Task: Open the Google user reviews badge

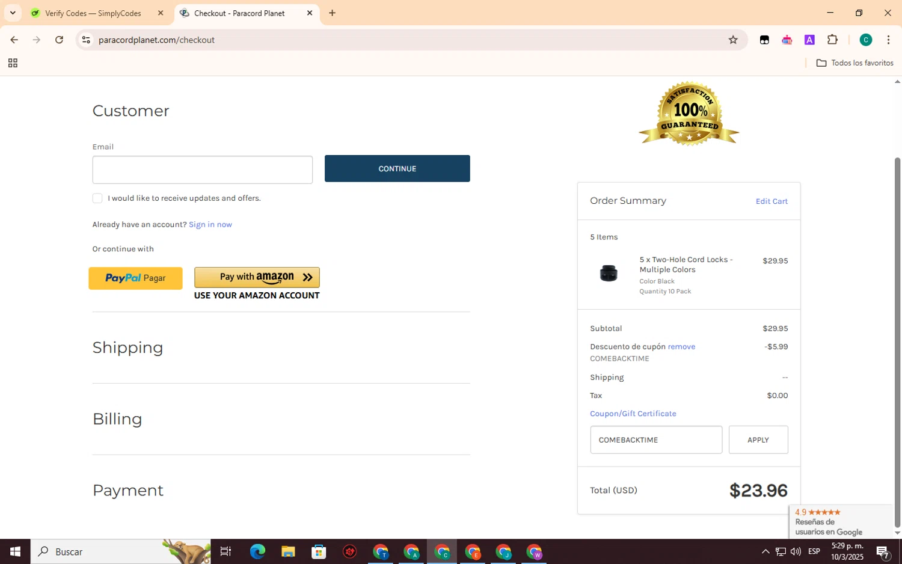Action: (x=841, y=522)
